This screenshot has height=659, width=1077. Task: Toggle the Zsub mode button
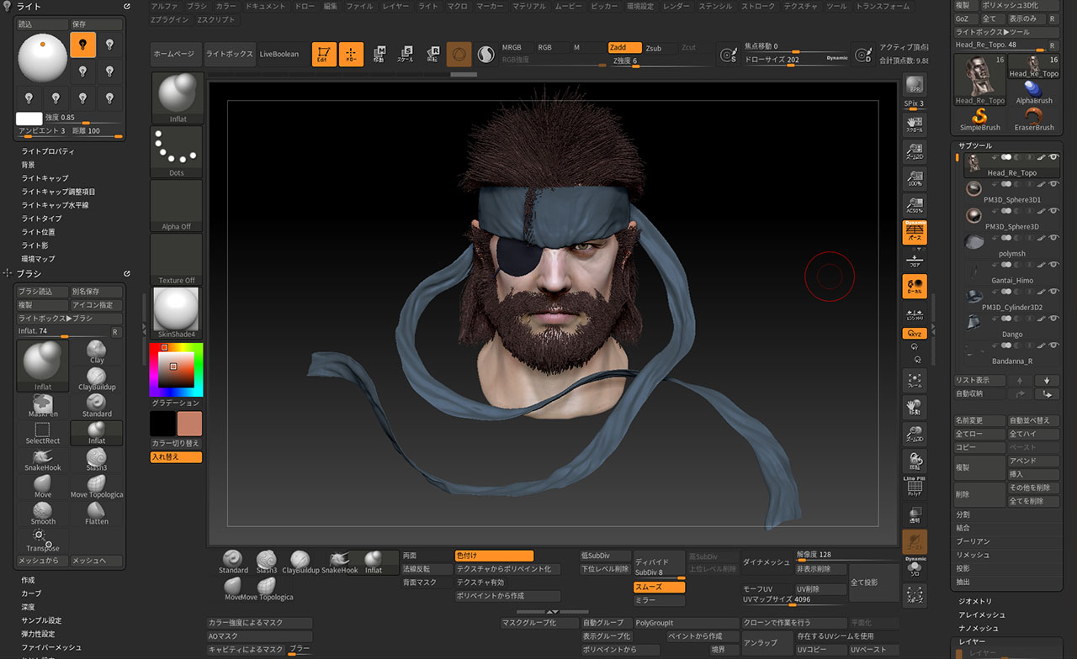pyautogui.click(x=661, y=48)
